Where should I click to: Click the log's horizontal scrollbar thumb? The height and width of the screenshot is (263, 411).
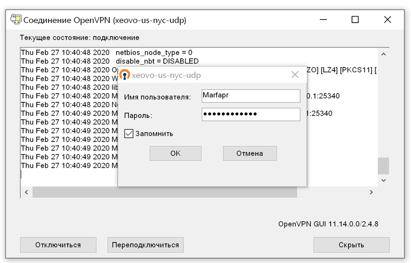(x=165, y=192)
